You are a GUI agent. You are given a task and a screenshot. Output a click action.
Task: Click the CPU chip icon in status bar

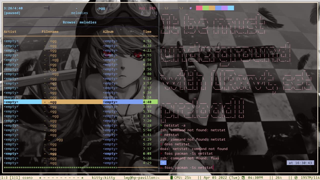click(171, 178)
